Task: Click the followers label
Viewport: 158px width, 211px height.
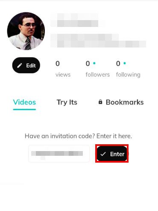Action: (98, 74)
